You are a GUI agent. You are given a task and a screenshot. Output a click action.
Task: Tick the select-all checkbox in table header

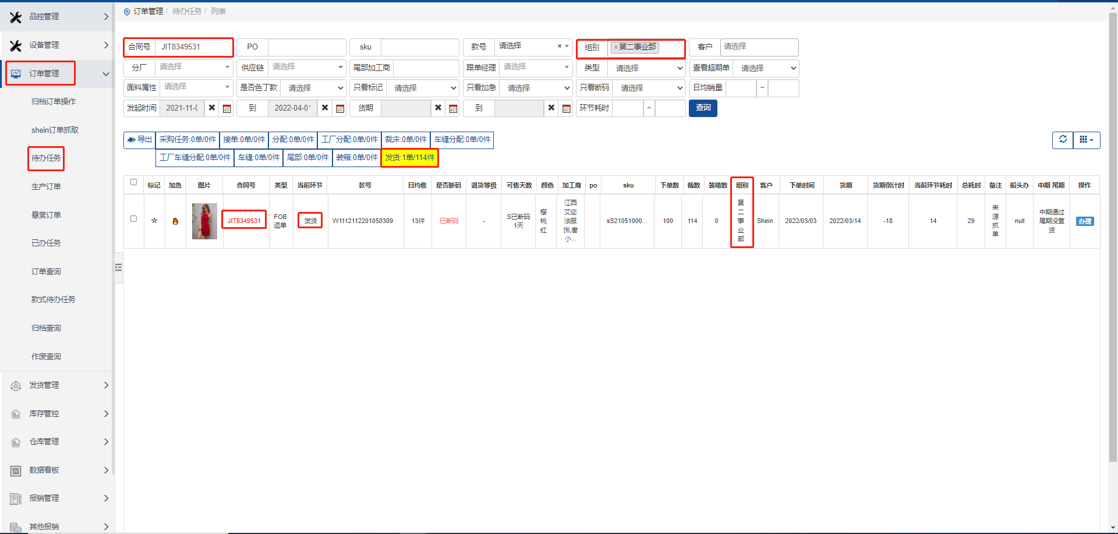pyautogui.click(x=133, y=182)
